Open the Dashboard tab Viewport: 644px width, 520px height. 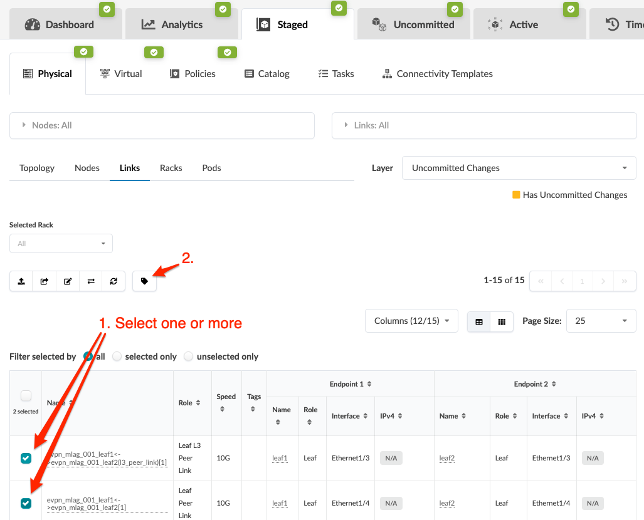[x=66, y=24]
